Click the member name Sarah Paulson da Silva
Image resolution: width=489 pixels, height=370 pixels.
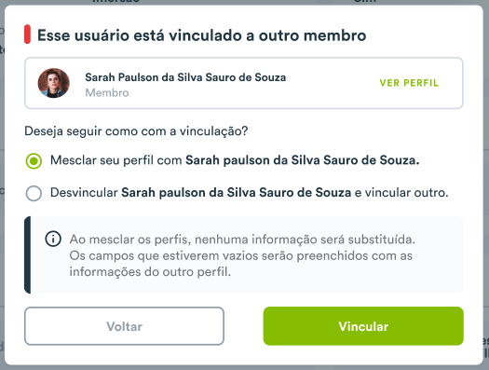coord(185,77)
